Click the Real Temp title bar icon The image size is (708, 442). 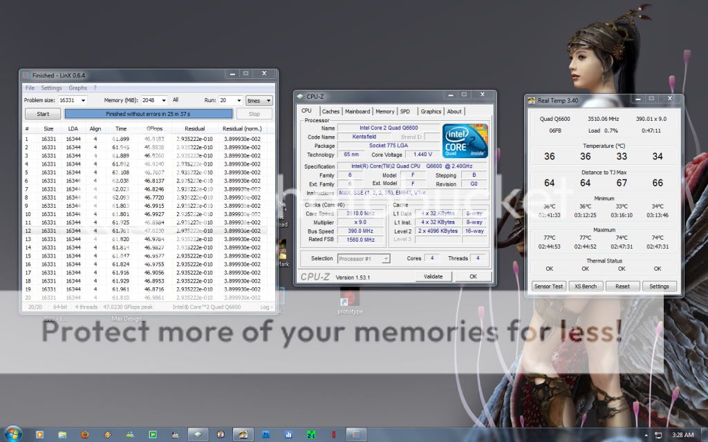[x=532, y=101]
